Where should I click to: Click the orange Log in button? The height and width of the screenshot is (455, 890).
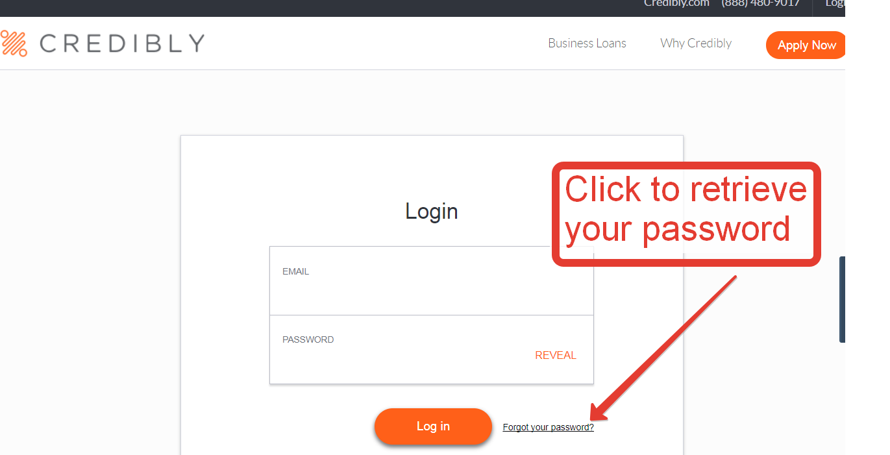(433, 426)
